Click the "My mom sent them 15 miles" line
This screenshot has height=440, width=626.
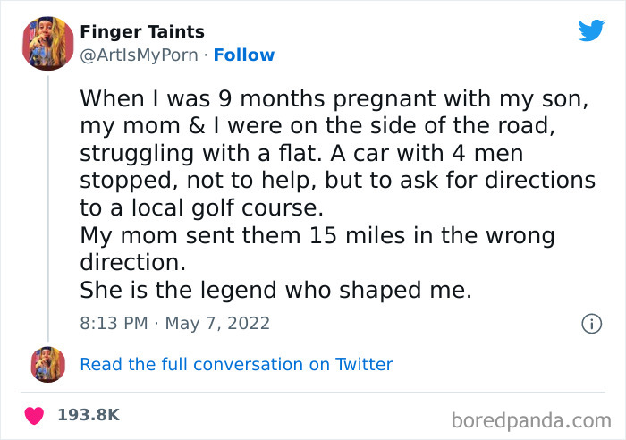317,236
